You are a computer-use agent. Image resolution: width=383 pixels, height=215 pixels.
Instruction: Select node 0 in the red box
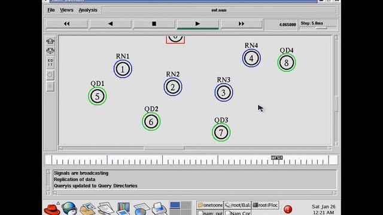pos(175,39)
